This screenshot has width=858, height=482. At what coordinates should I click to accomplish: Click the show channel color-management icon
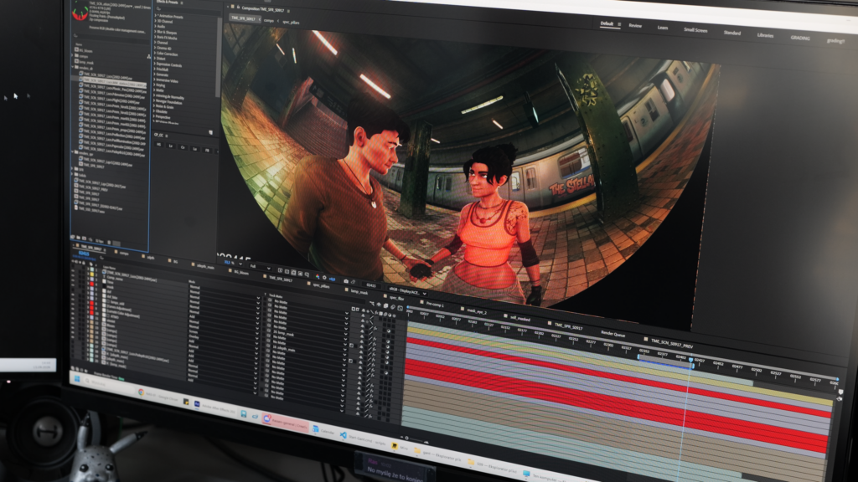(317, 276)
